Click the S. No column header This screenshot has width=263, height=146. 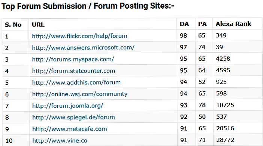pyautogui.click(x=13, y=25)
